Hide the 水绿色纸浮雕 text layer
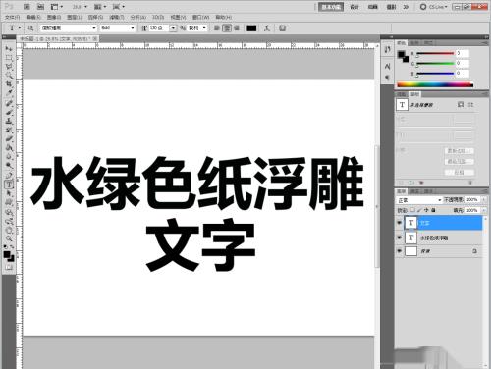491x369 pixels. tap(399, 237)
